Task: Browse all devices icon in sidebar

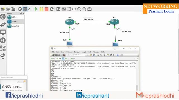Action: [3, 48]
